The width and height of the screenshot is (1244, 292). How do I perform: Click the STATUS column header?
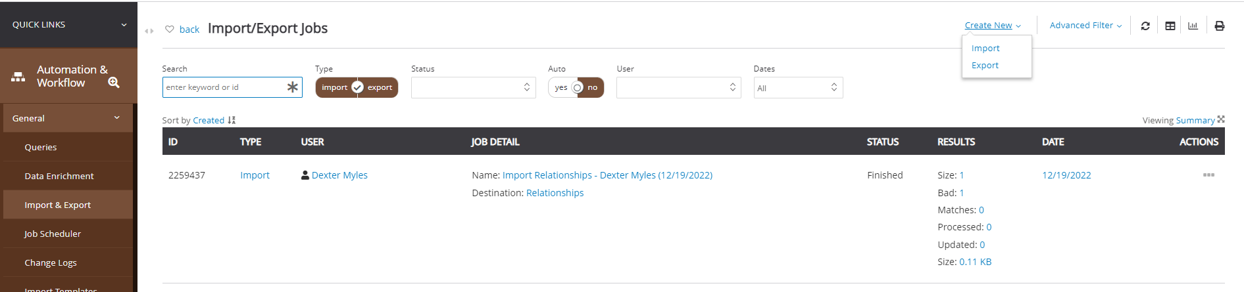pyautogui.click(x=883, y=142)
